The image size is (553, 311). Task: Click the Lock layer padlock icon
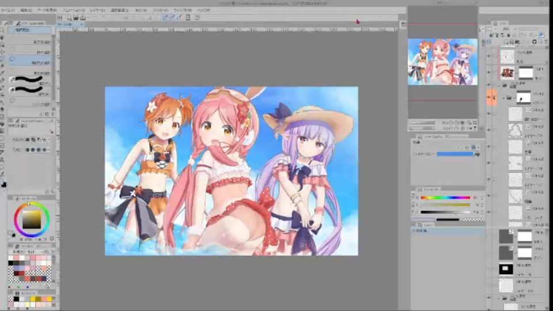tap(508, 35)
